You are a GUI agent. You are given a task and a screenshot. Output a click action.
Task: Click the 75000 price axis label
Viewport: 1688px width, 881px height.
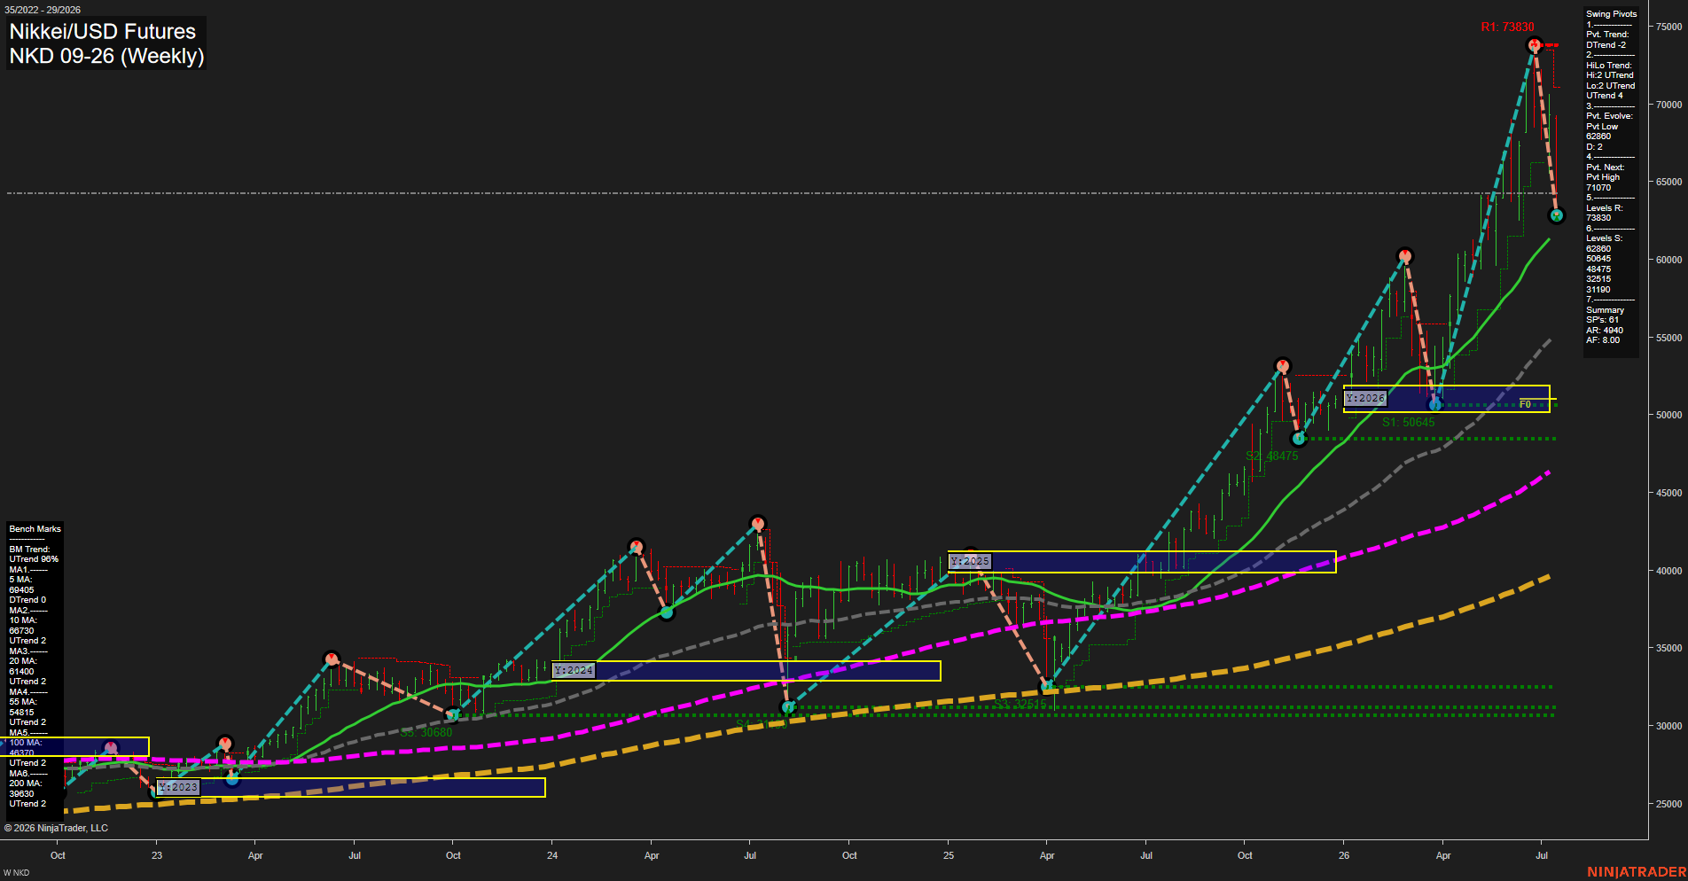1668,27
